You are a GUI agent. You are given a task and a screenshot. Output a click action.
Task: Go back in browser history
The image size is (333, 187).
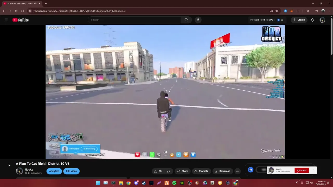(4, 11)
